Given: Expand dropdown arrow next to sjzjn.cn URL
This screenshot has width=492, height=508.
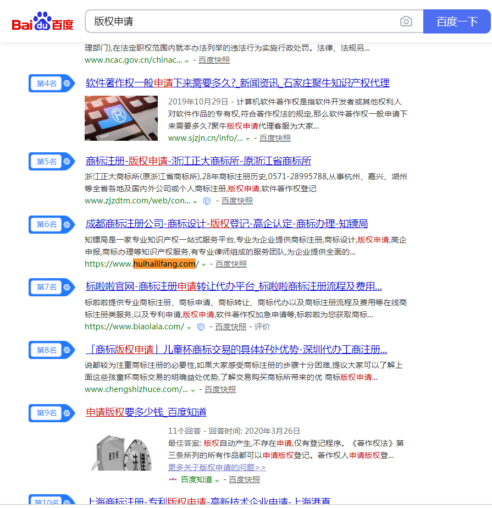Looking at the screenshot, I should (248, 139).
